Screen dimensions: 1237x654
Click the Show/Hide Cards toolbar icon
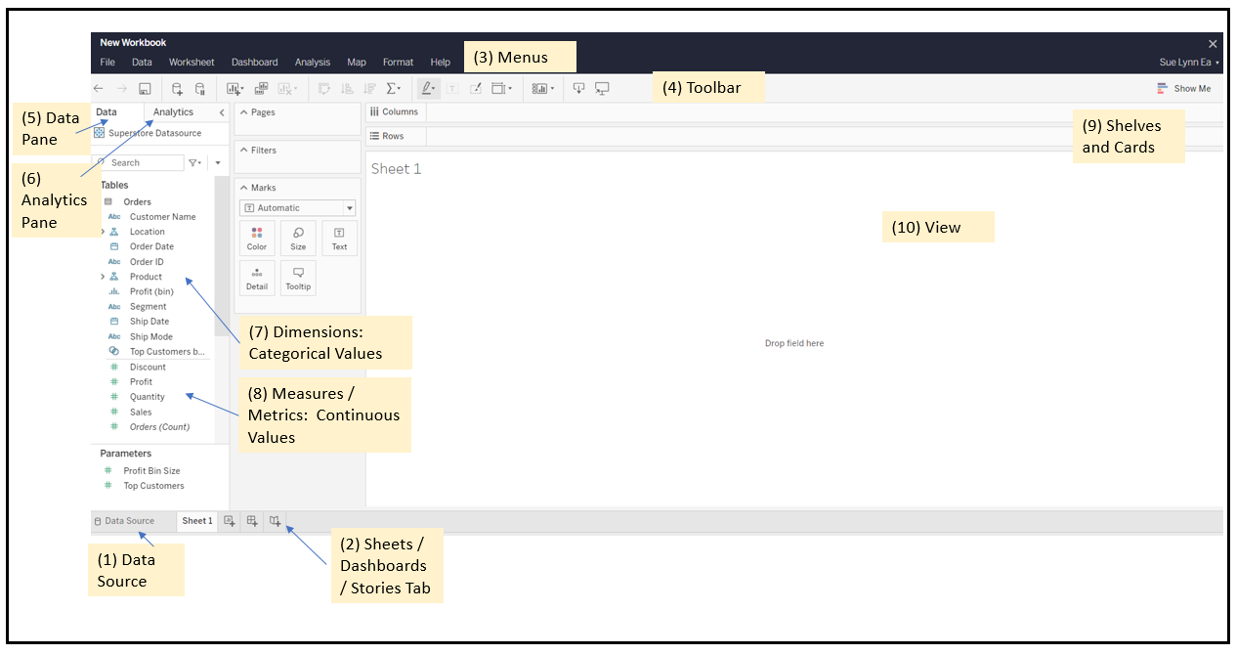coord(542,88)
